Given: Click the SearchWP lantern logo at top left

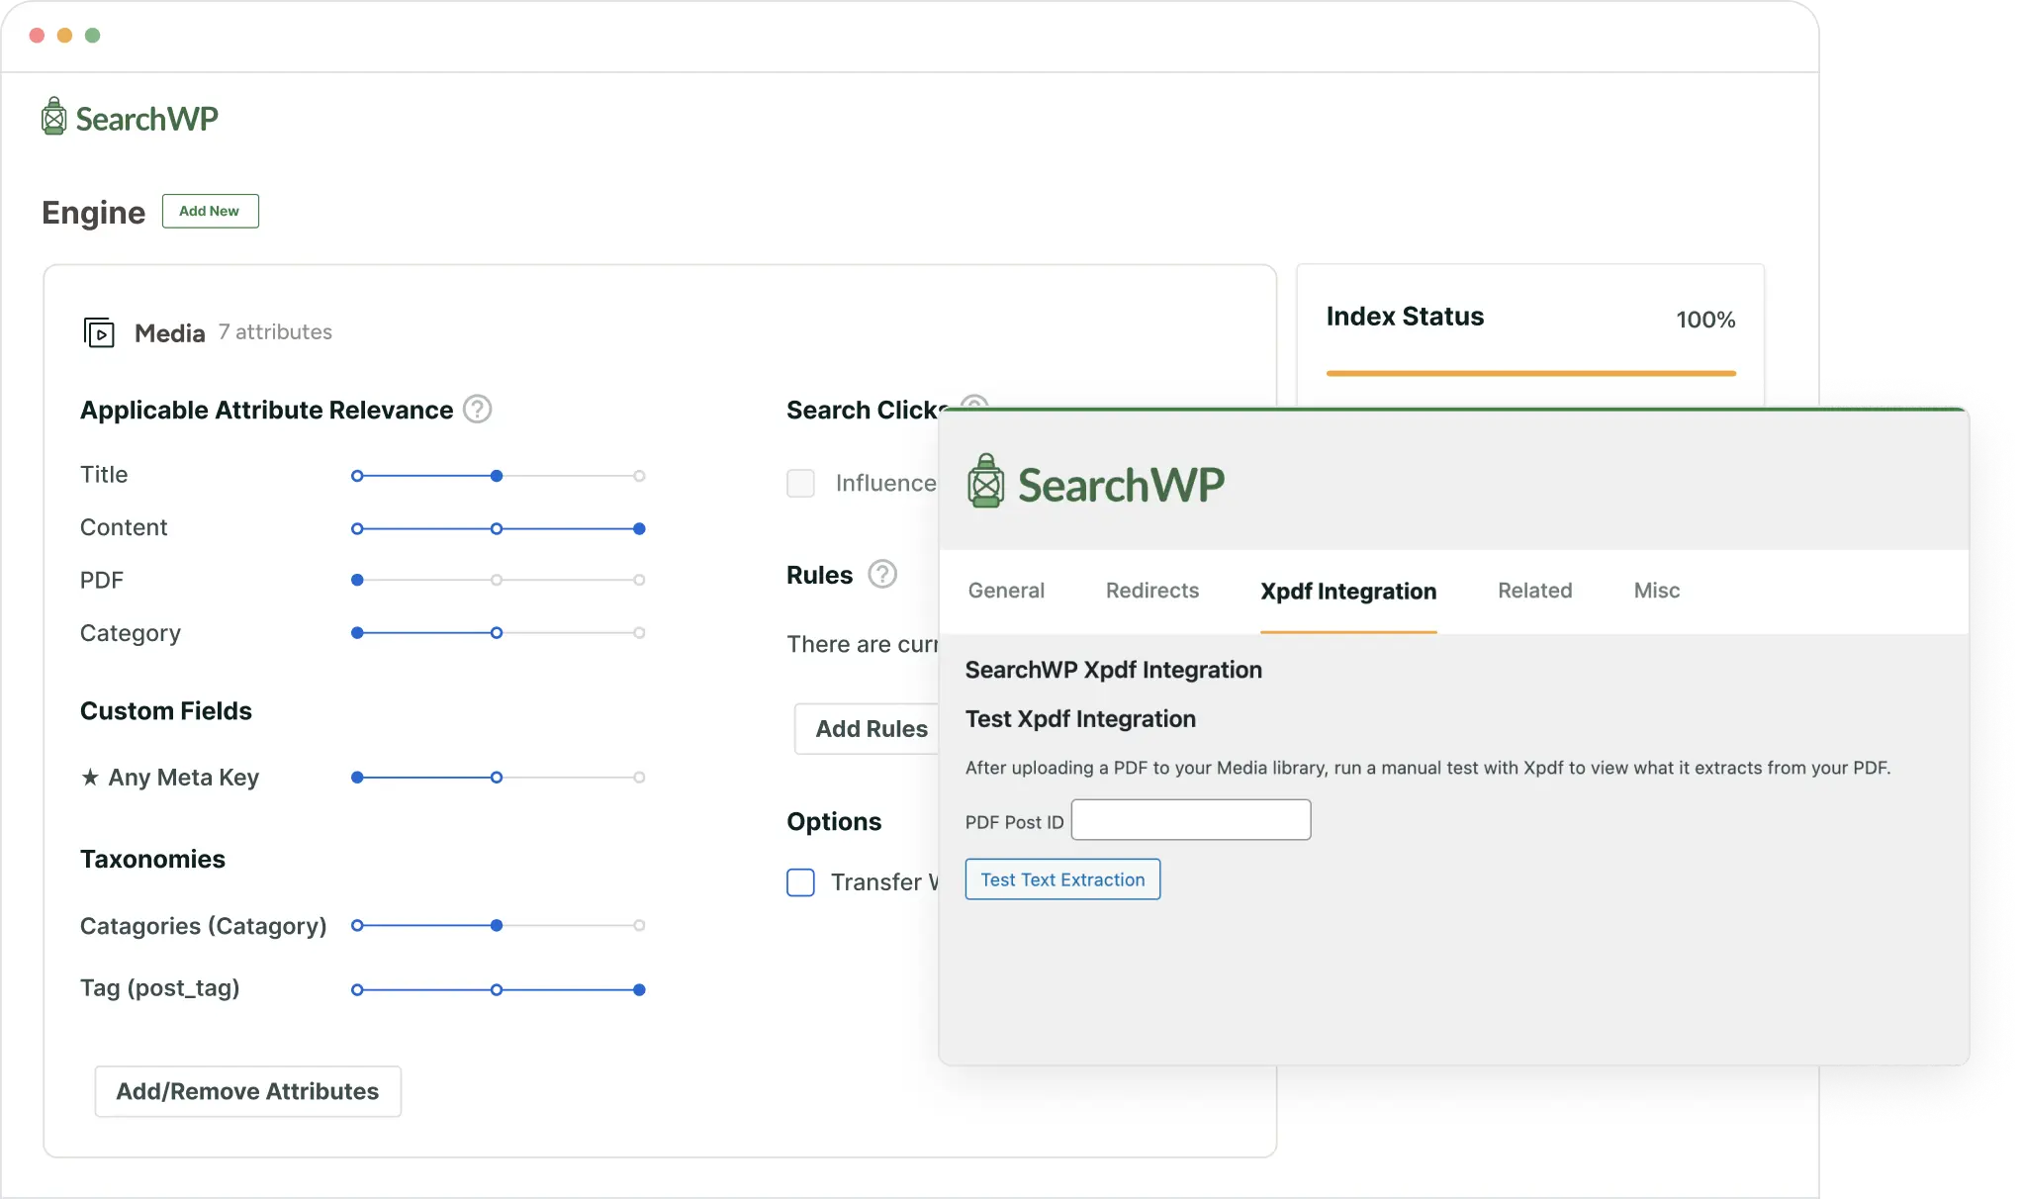Looking at the screenshot, I should coord(52,116).
